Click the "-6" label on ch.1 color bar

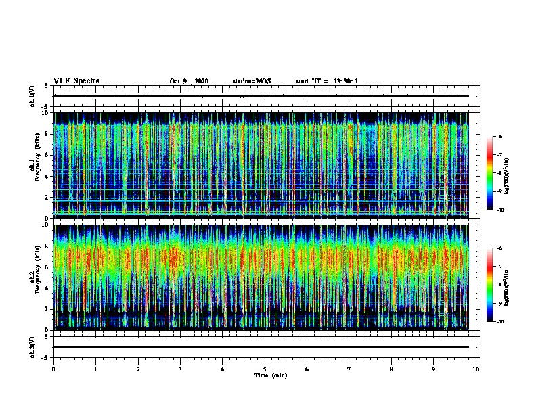pos(499,136)
